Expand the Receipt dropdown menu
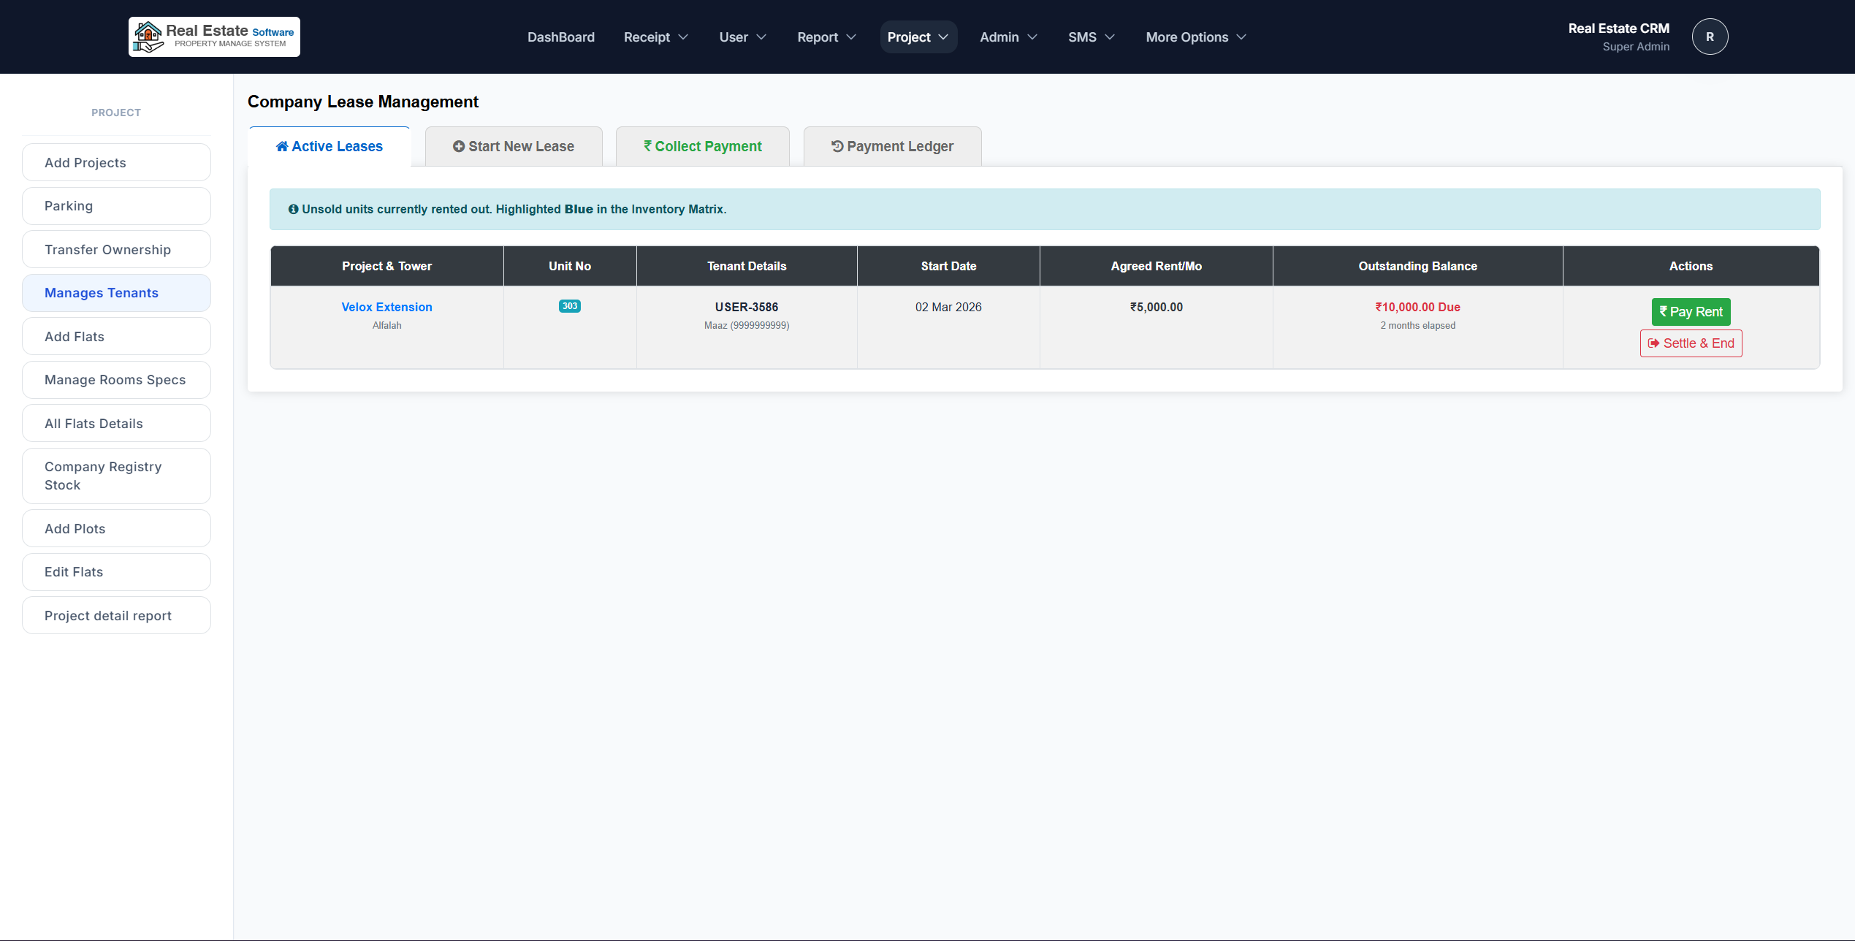 [x=655, y=37]
